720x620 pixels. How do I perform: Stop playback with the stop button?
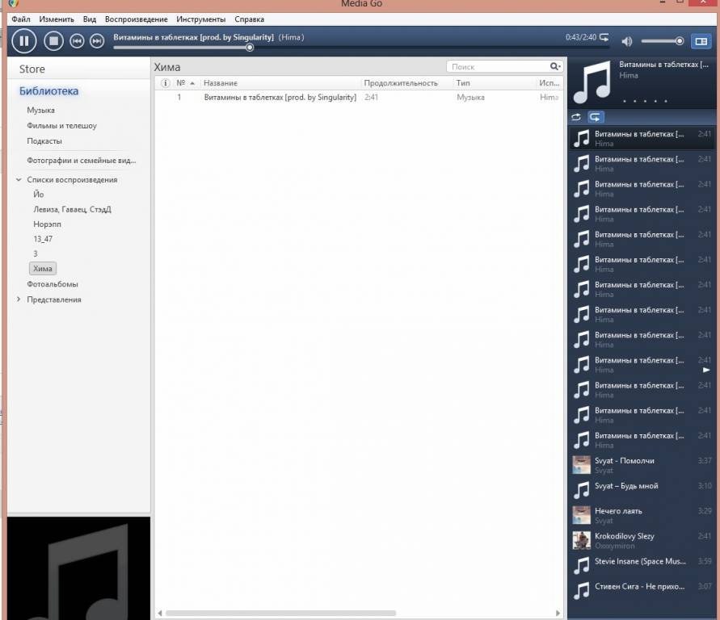[53, 41]
